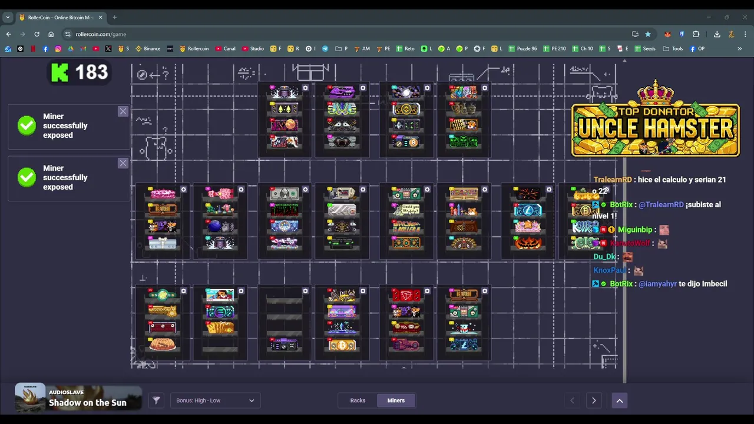Click the Audioslave album art thumbnail
The width and height of the screenshot is (754, 424).
(30, 397)
